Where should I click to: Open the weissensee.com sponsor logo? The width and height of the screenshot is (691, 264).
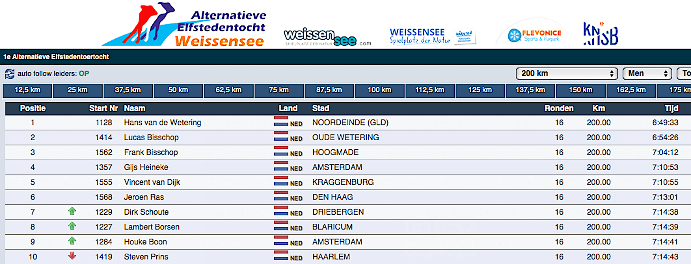pos(327,37)
